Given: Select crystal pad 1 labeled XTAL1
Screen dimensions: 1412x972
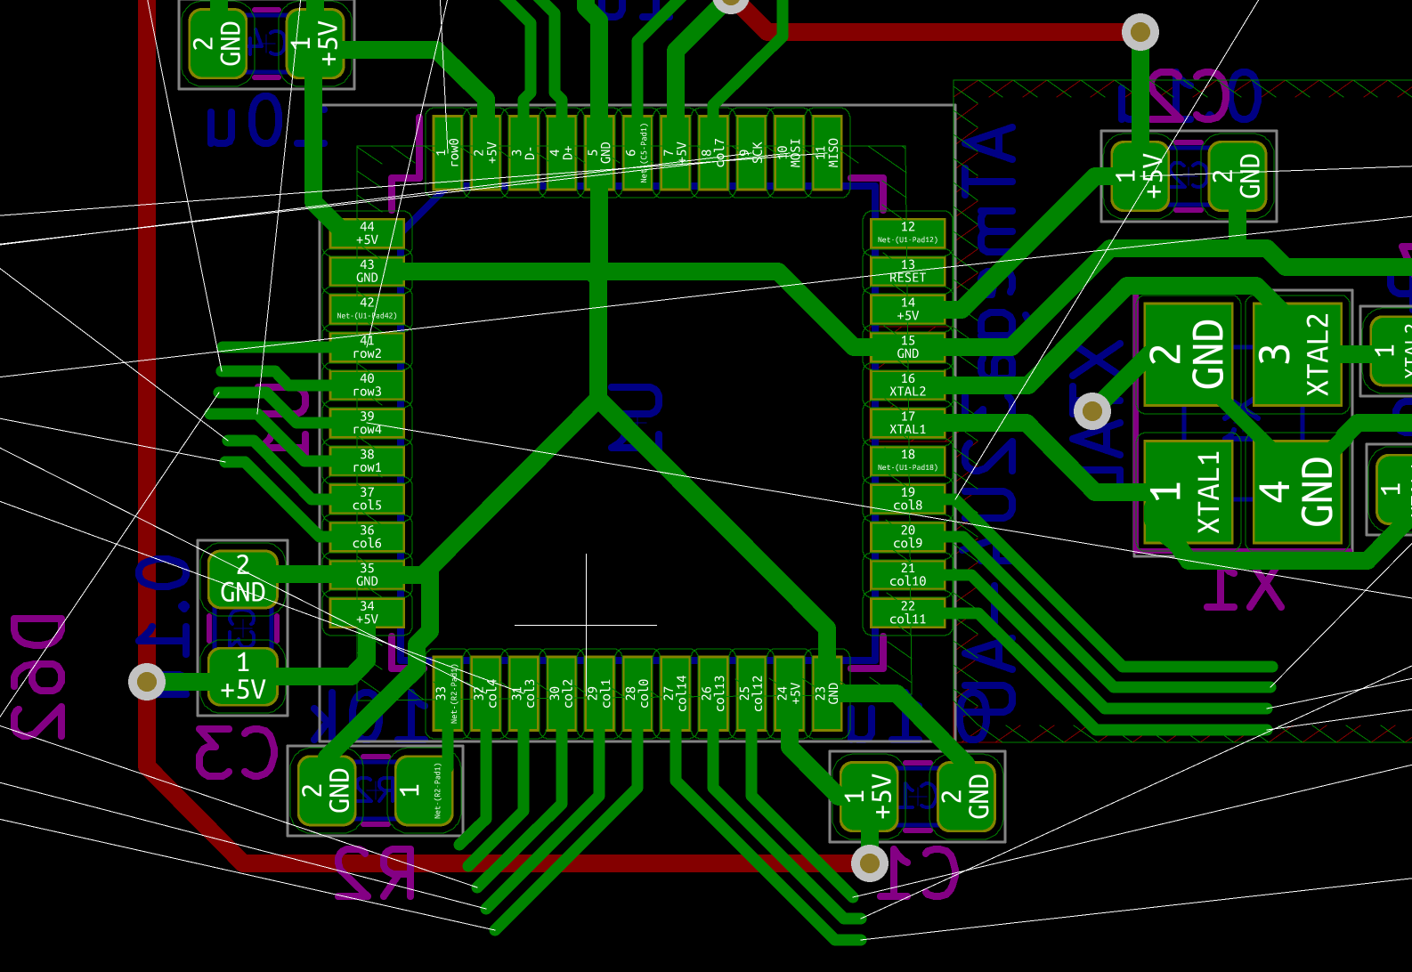Looking at the screenshot, I should pyautogui.click(x=1189, y=492).
